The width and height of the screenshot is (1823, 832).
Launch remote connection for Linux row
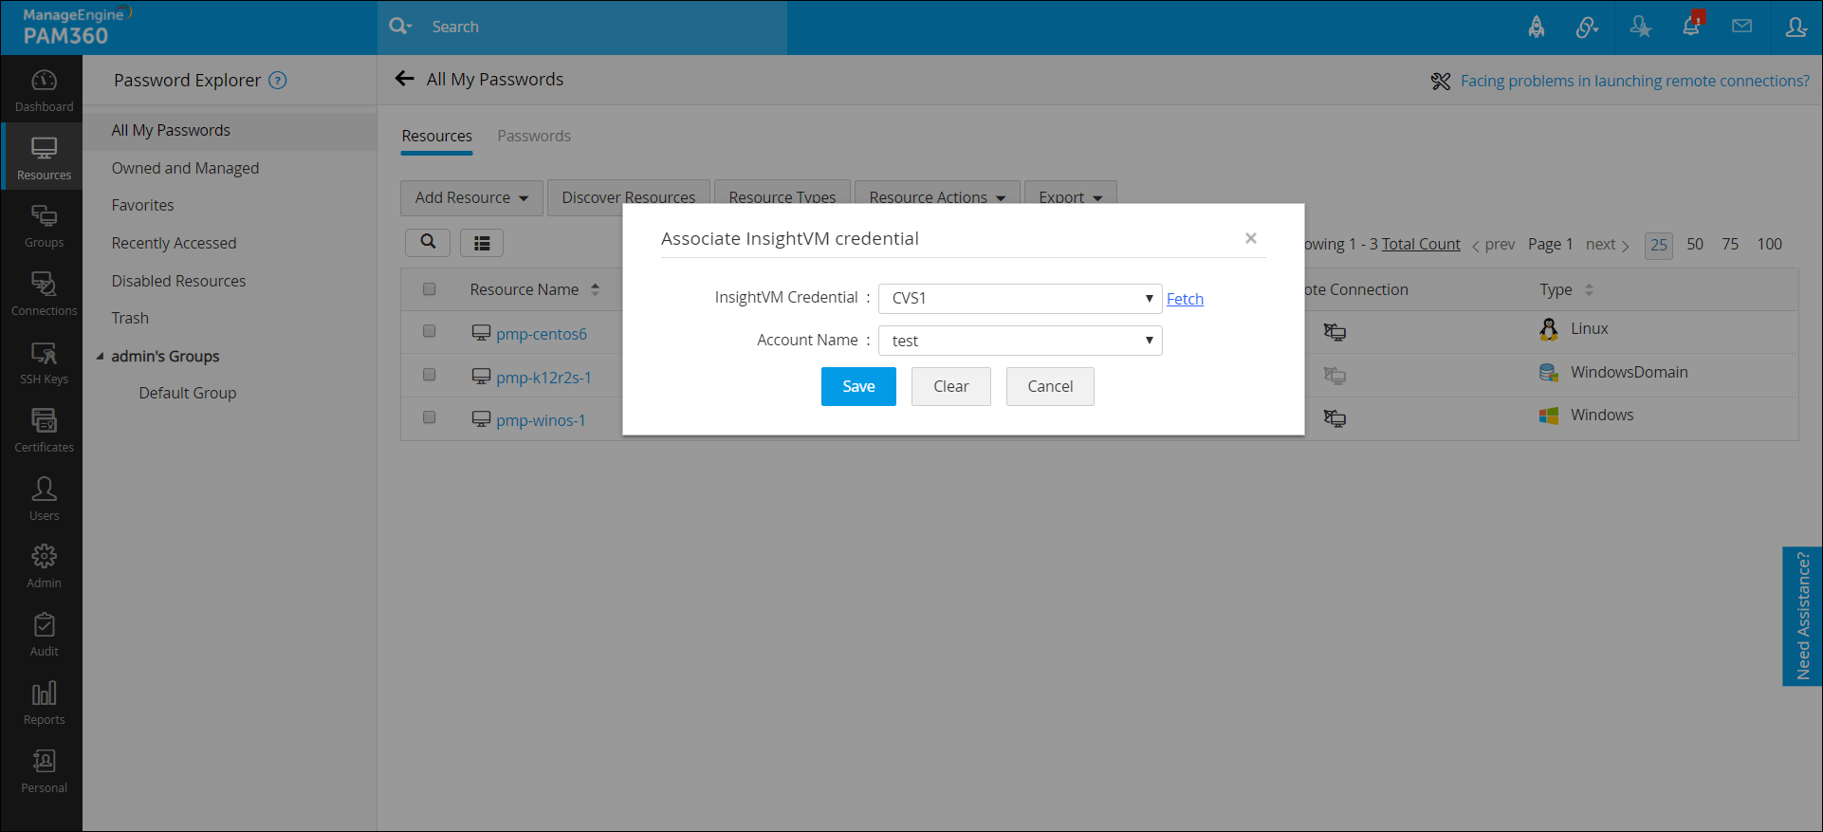point(1335,332)
